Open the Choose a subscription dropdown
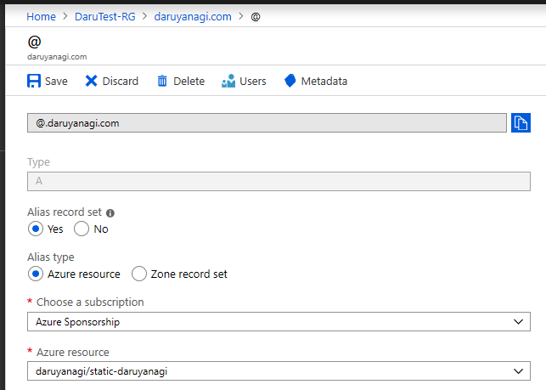 click(x=279, y=322)
